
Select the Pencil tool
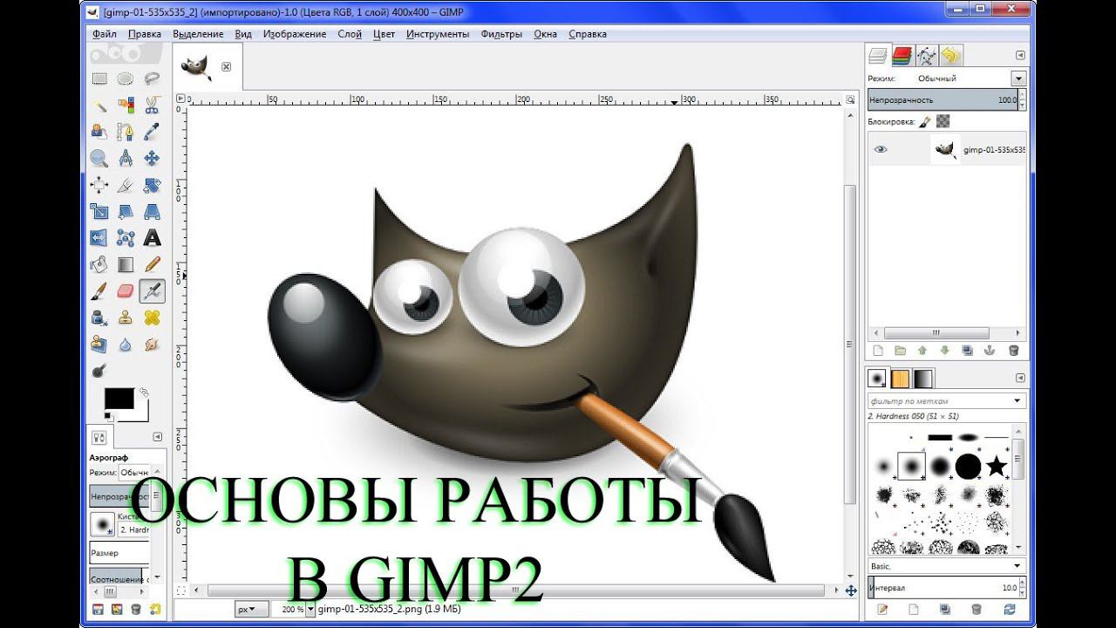[153, 263]
